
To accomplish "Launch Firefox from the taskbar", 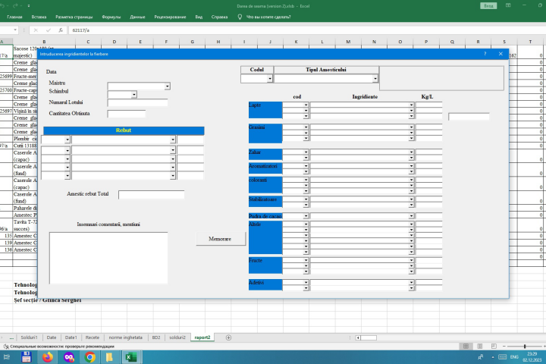I will click(48, 357).
